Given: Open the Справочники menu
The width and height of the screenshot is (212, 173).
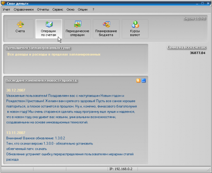Looking at the screenshot, I should tap(24, 10).
